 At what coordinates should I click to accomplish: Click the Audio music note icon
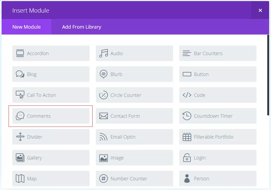coord(104,53)
